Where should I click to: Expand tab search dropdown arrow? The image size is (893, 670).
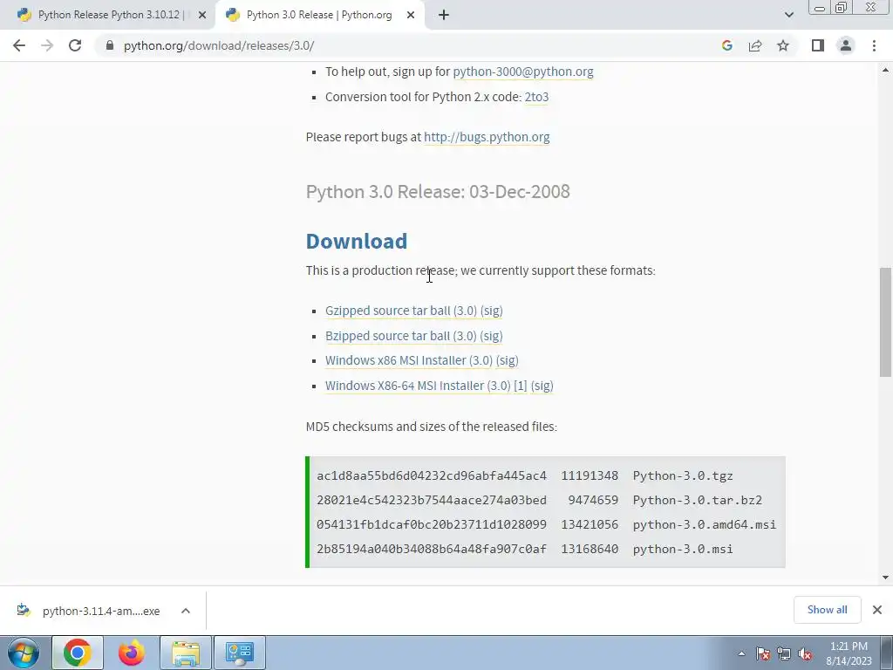[788, 15]
